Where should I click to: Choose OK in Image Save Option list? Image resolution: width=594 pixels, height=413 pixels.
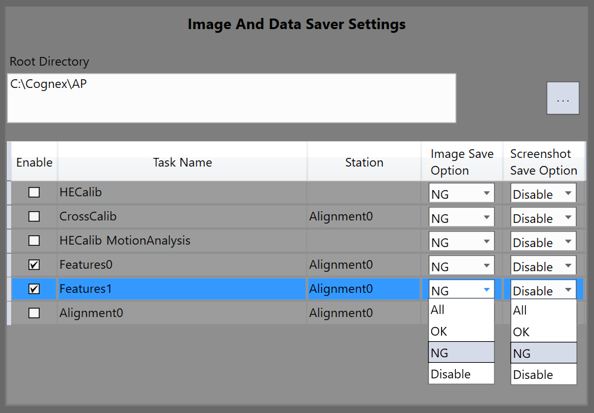click(461, 331)
